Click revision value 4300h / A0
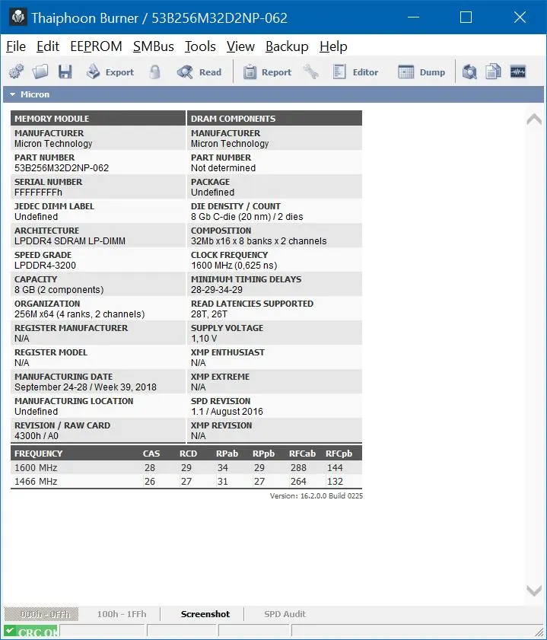This screenshot has height=640, width=547. click(x=37, y=436)
